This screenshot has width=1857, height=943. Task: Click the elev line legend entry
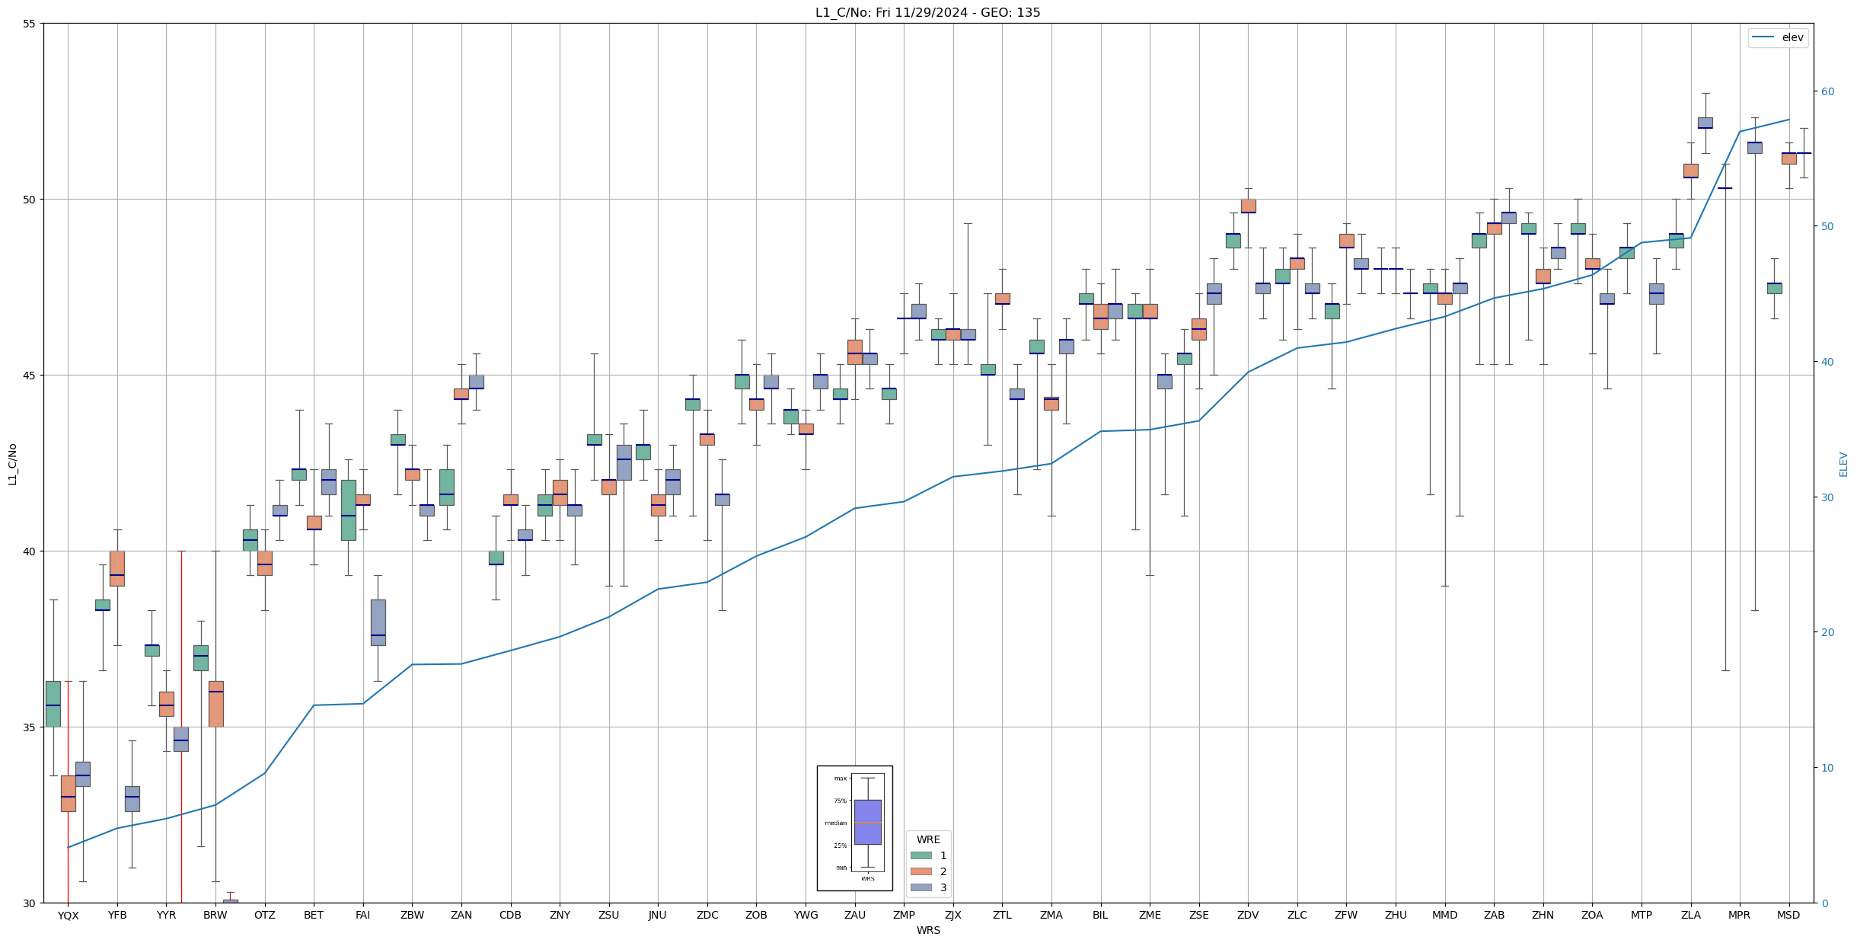point(1777,37)
